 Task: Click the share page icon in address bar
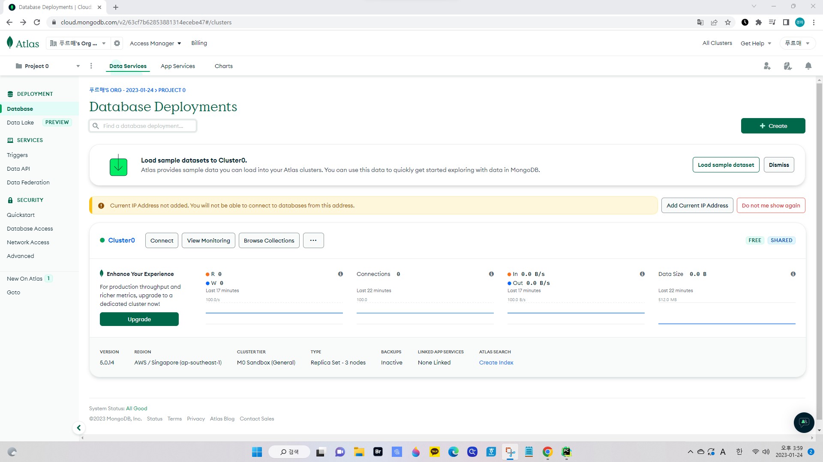(x=714, y=22)
